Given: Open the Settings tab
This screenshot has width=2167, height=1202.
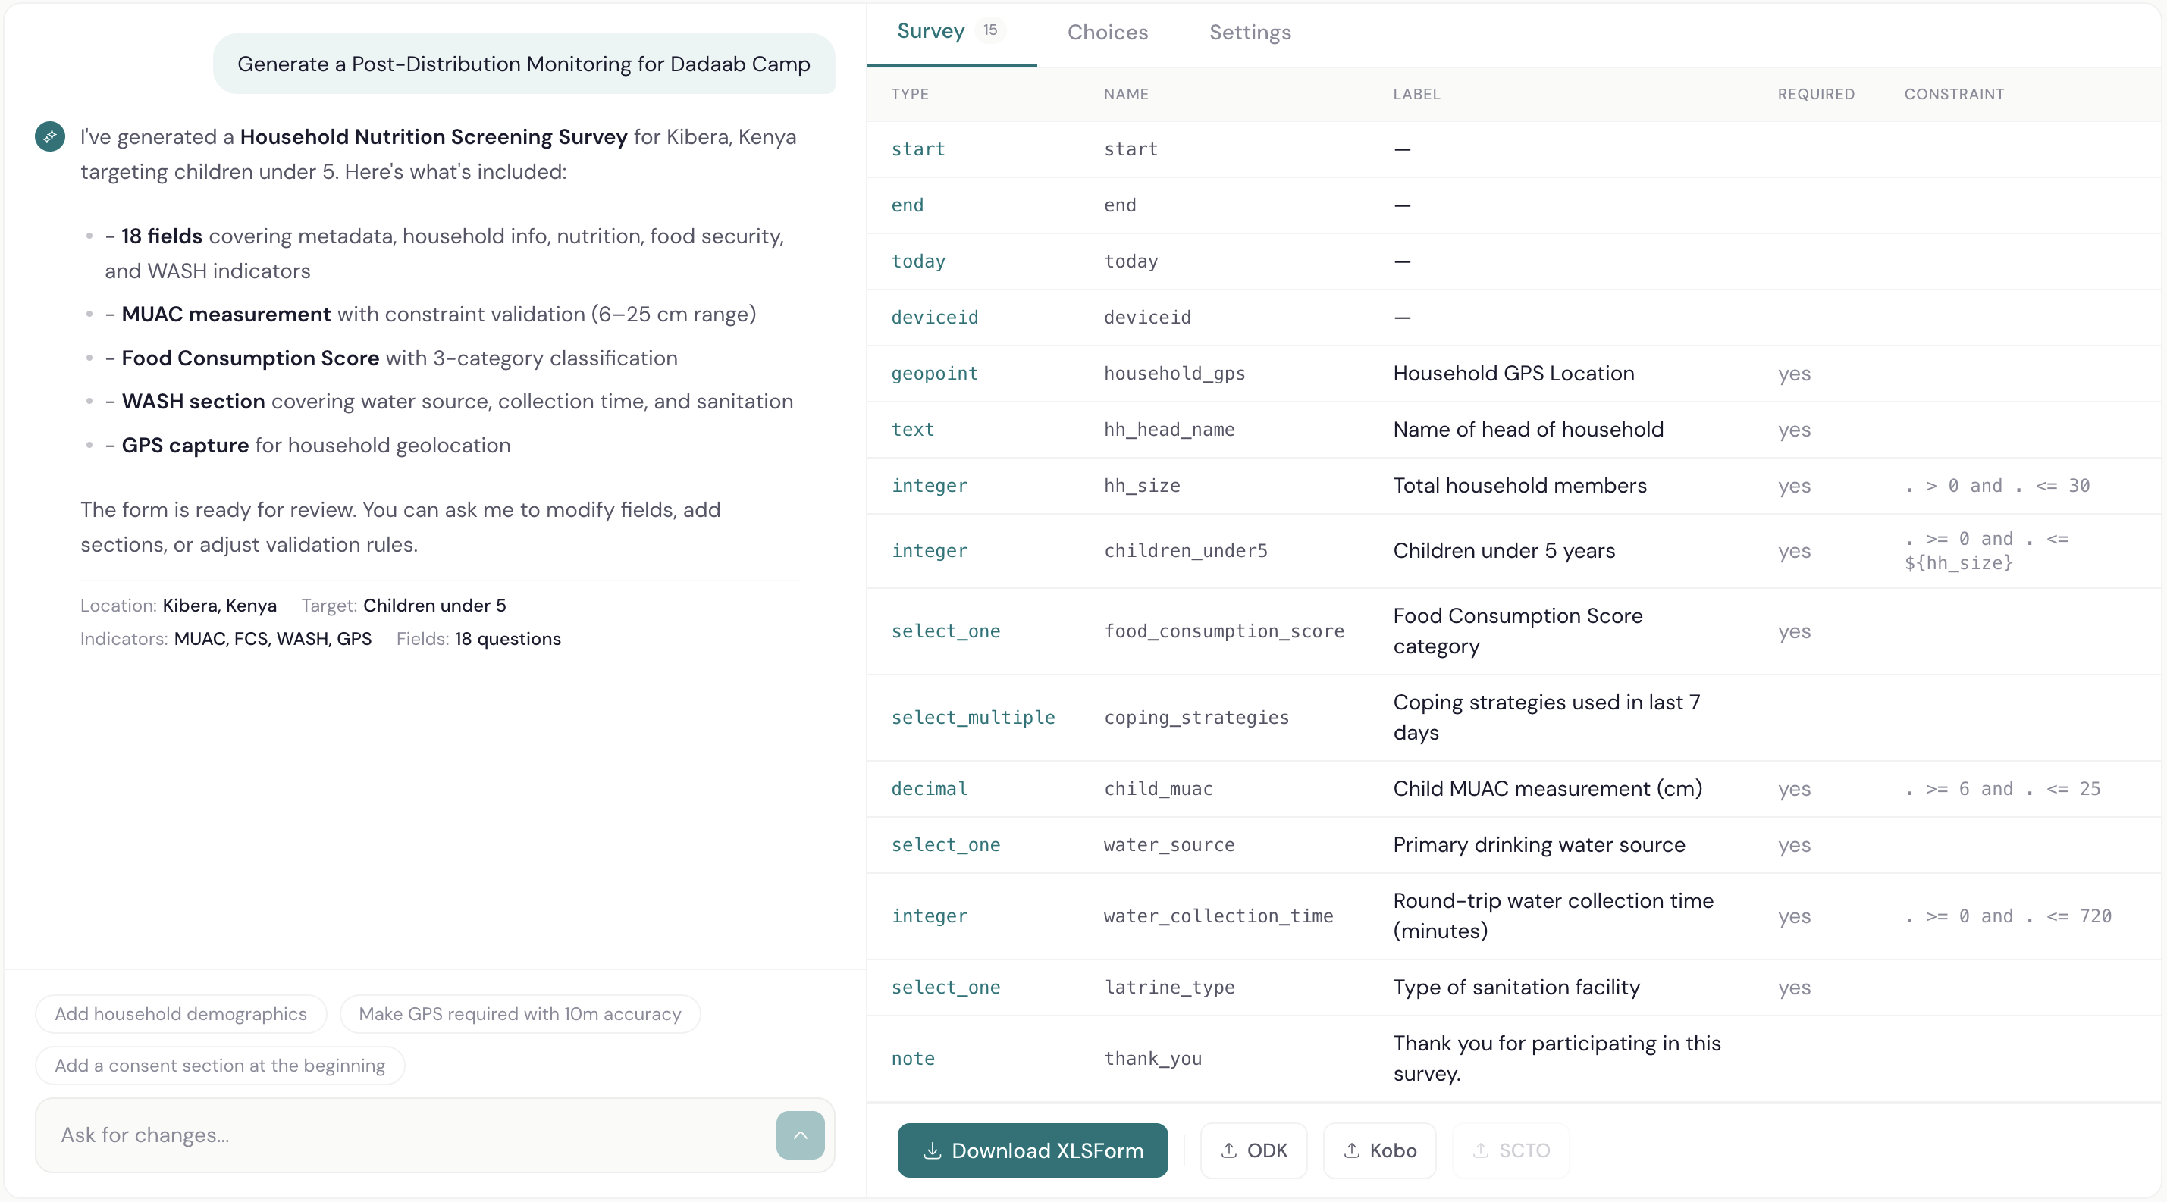Looking at the screenshot, I should pyautogui.click(x=1250, y=33).
